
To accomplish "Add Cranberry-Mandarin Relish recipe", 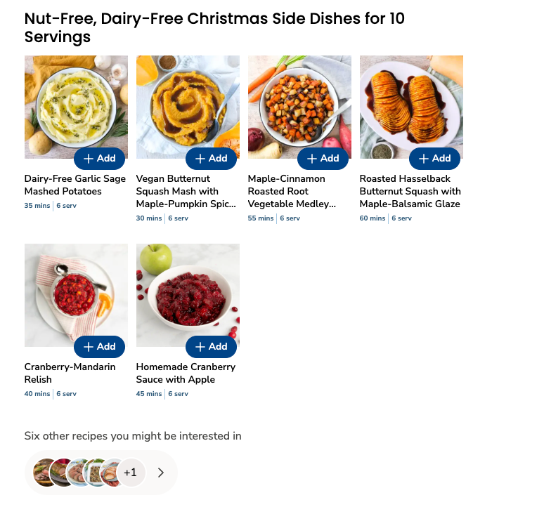I will 99,347.
